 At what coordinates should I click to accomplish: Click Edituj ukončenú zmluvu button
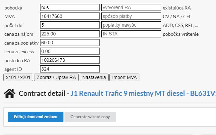(x=35, y=117)
